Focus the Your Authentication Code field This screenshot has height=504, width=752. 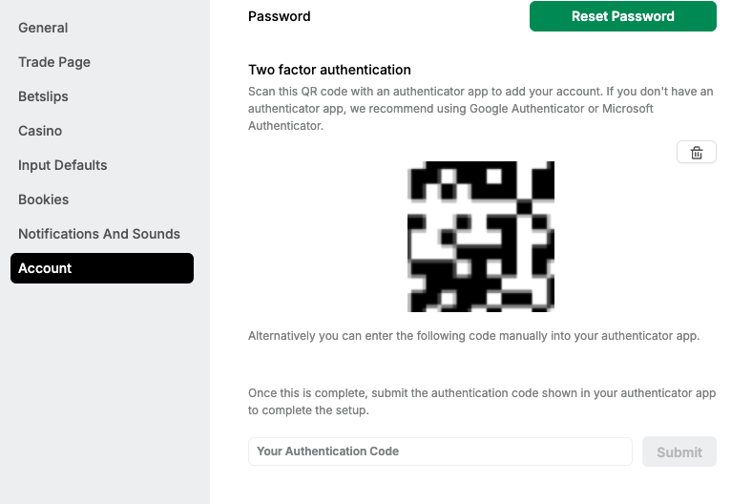click(440, 451)
